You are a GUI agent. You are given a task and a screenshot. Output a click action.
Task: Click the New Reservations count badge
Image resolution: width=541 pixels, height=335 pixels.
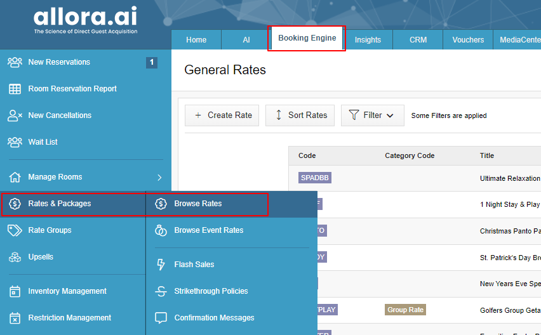point(152,62)
